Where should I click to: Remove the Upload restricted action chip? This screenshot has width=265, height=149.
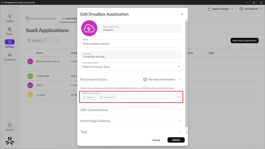(x=95, y=97)
